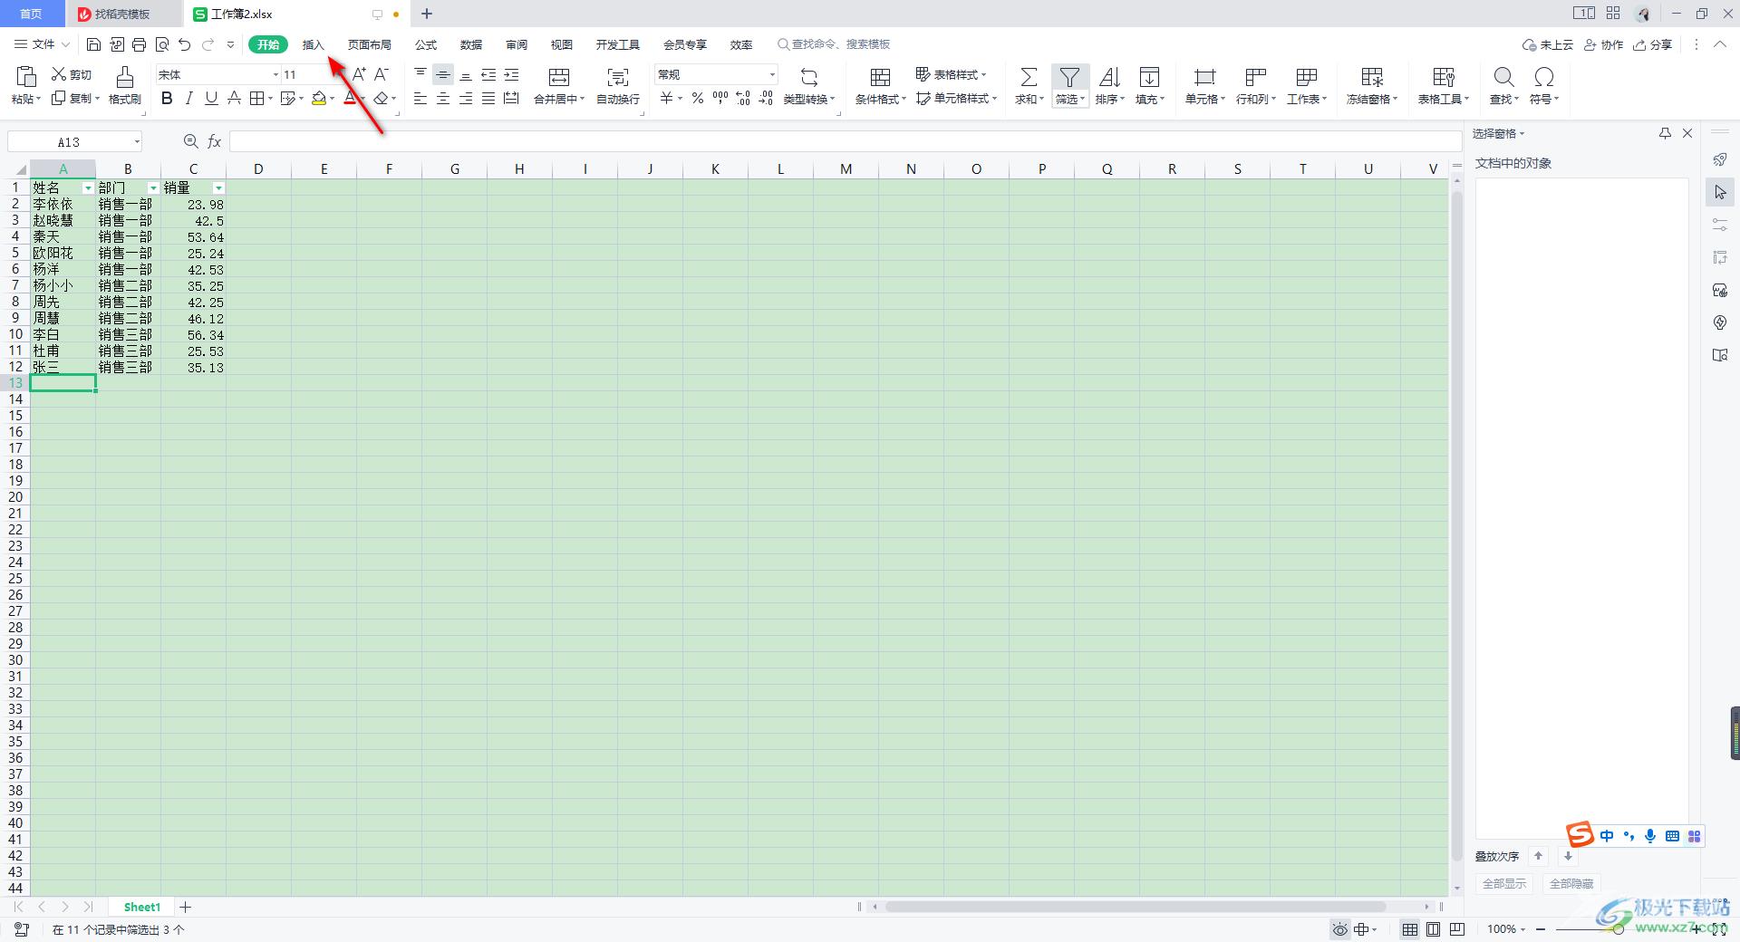The height and width of the screenshot is (942, 1740).
Task: Click the Conditional Formatting (条件格式) icon
Action: 880,77
